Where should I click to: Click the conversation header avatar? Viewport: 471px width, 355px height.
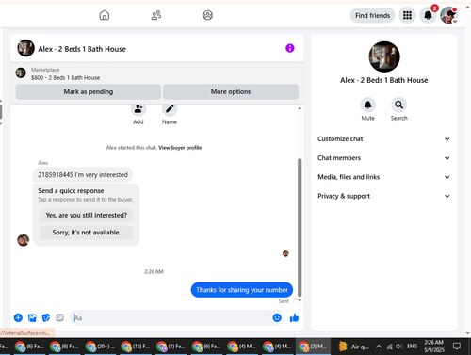click(x=25, y=48)
